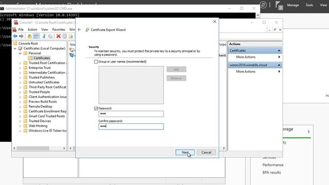Select the Windows Live ID Token Issuer folder

[45, 131]
